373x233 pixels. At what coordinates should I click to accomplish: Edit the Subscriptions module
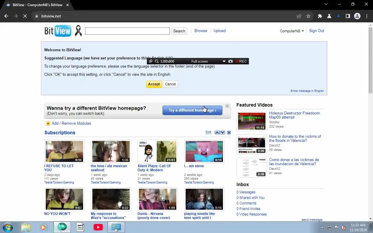(x=208, y=132)
